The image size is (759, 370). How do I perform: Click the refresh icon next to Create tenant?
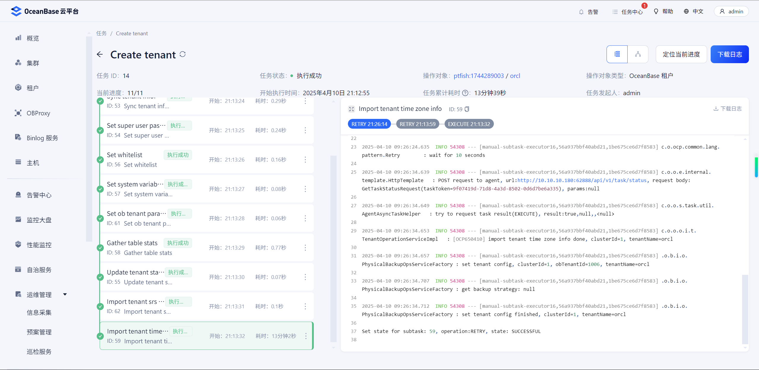pos(183,54)
